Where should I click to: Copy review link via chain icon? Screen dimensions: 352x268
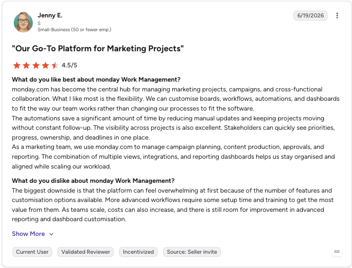pyautogui.click(x=337, y=252)
